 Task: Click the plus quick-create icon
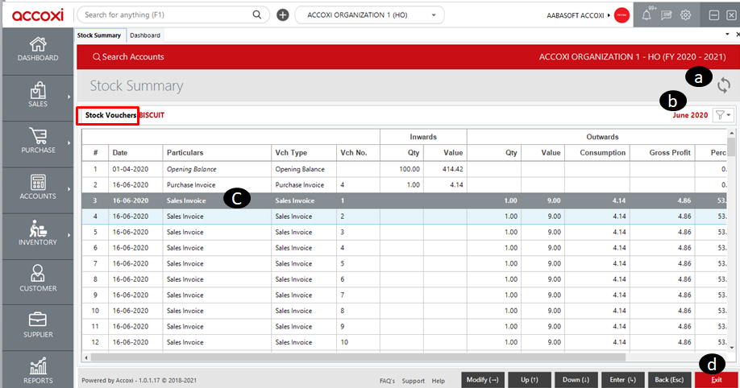pos(282,15)
